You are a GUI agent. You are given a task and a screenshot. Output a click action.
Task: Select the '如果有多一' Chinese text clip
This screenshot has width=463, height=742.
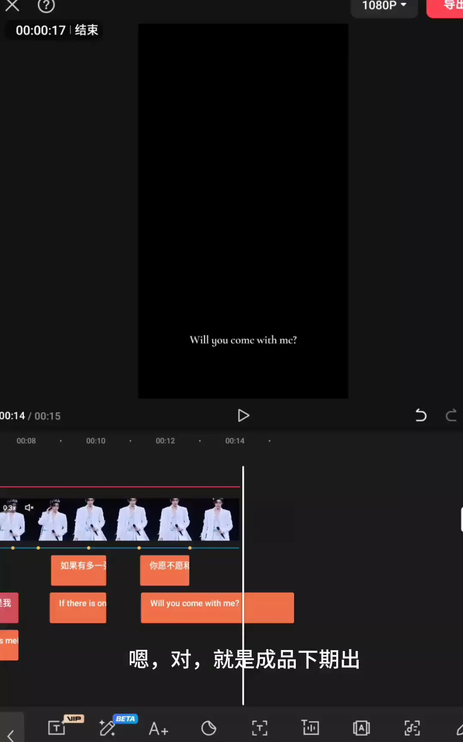[78, 570]
